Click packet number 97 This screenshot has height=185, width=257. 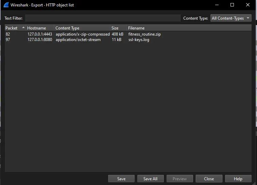pyautogui.click(x=8, y=40)
